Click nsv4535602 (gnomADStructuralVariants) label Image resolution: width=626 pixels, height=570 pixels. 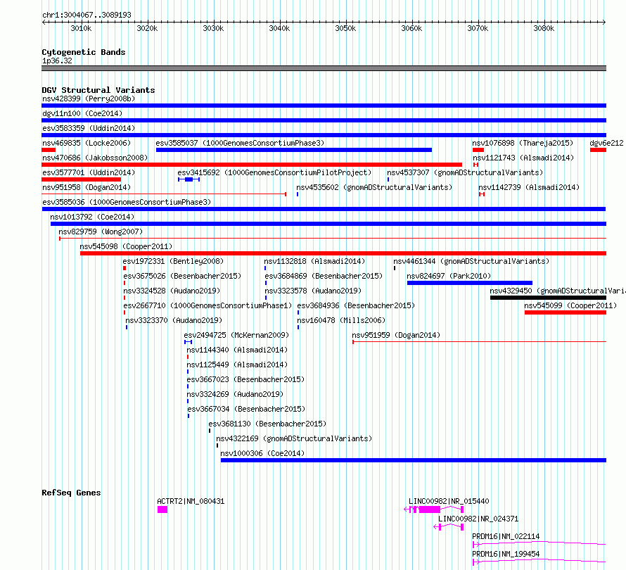click(x=374, y=187)
